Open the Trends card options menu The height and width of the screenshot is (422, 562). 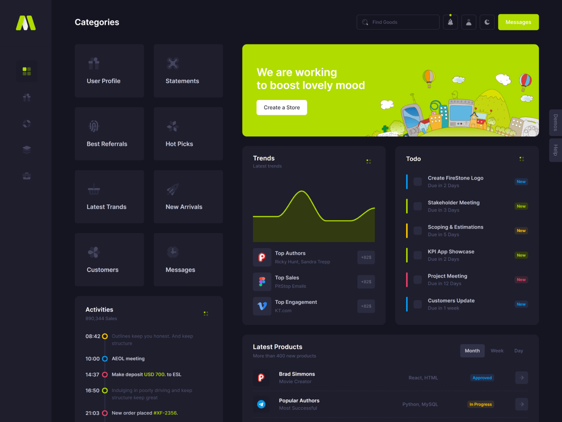coord(369,161)
